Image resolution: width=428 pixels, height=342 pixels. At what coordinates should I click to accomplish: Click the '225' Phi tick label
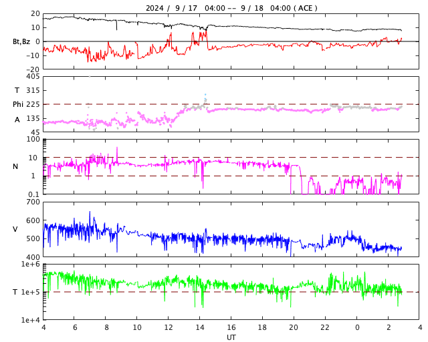[x=33, y=104]
